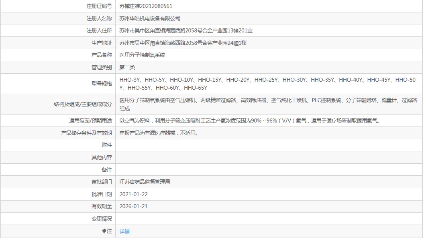The height and width of the screenshot is (239, 424).
Task: Click the 附件 row label
Action: pos(106,145)
